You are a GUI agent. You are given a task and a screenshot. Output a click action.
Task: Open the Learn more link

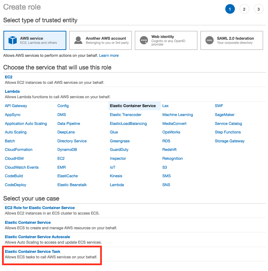click(x=109, y=55)
